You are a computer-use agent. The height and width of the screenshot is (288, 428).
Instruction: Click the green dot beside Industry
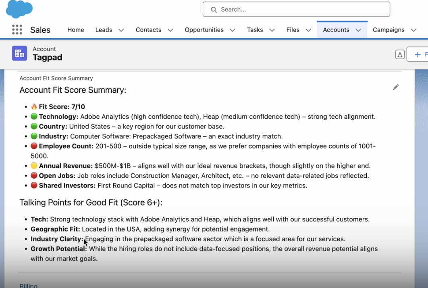point(34,136)
